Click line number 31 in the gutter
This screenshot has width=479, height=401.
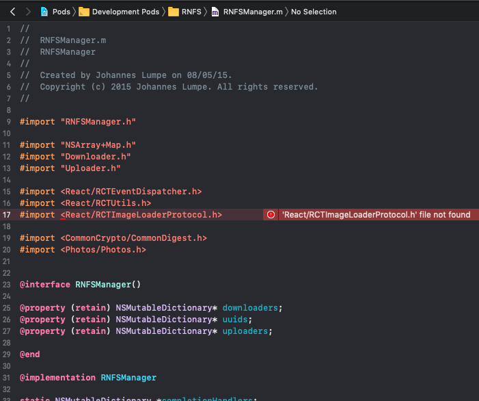click(6, 378)
